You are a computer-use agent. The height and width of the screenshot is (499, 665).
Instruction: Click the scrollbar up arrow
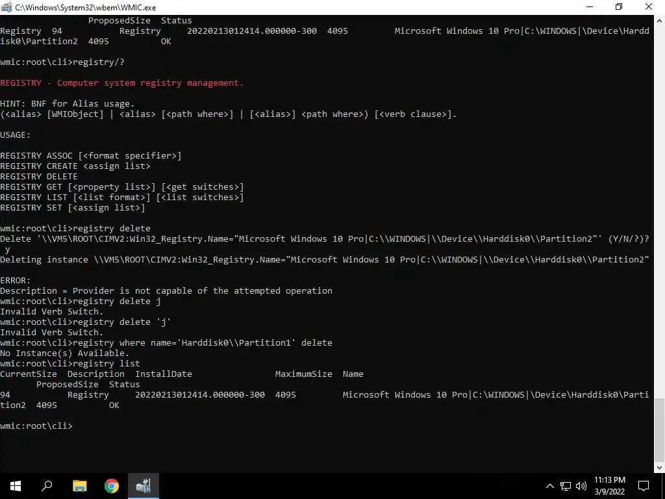[x=660, y=20]
